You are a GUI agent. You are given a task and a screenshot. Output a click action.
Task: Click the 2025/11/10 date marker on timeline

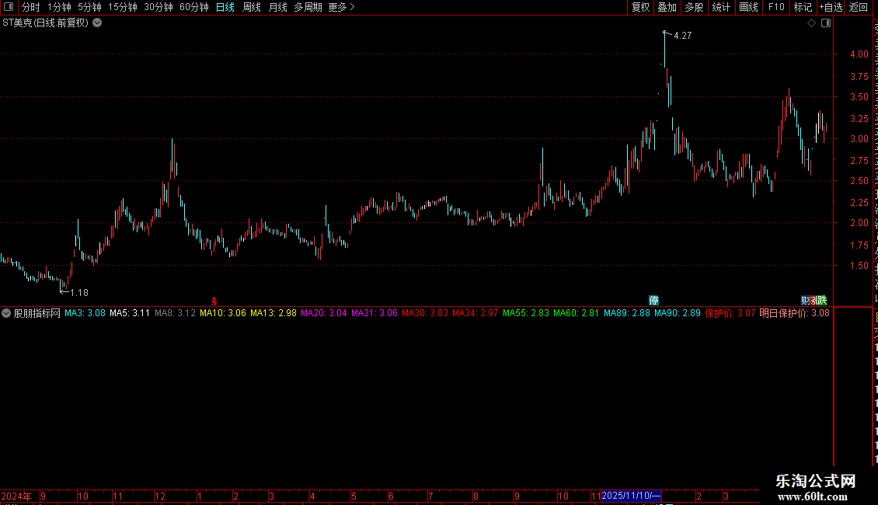tap(631, 496)
